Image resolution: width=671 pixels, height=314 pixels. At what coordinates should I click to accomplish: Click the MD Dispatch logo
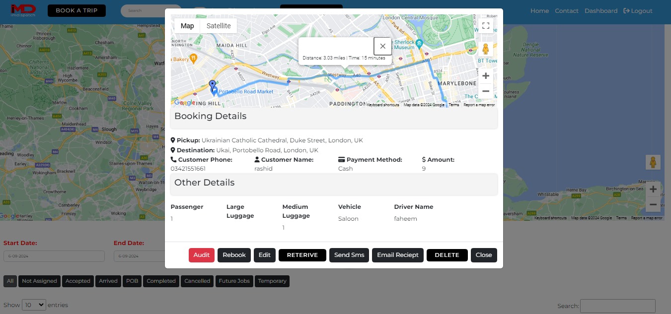pos(23,10)
